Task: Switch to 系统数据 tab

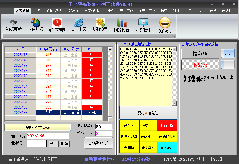Action: [22, 11]
